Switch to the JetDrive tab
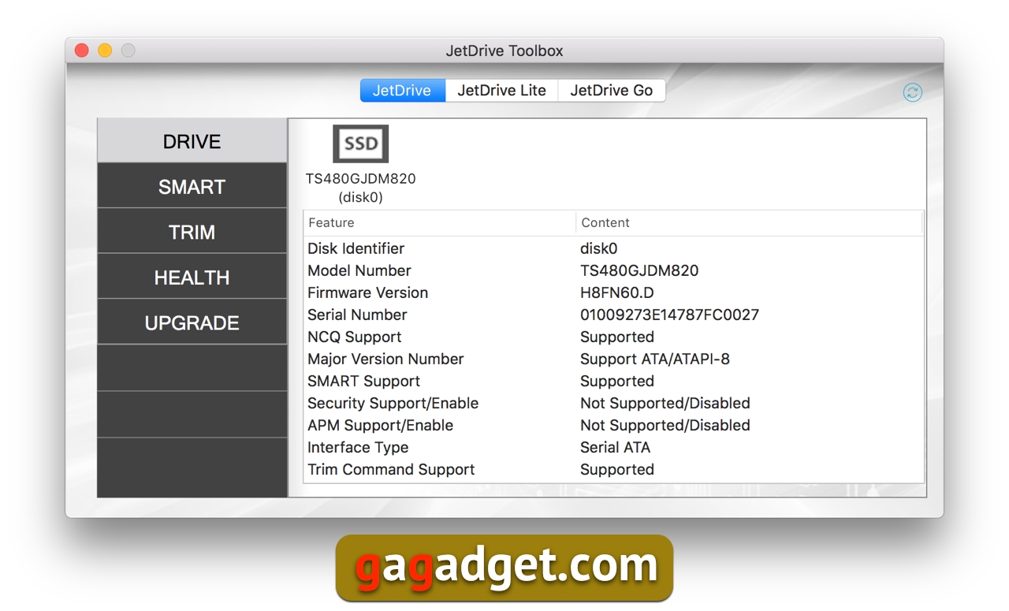 (402, 91)
